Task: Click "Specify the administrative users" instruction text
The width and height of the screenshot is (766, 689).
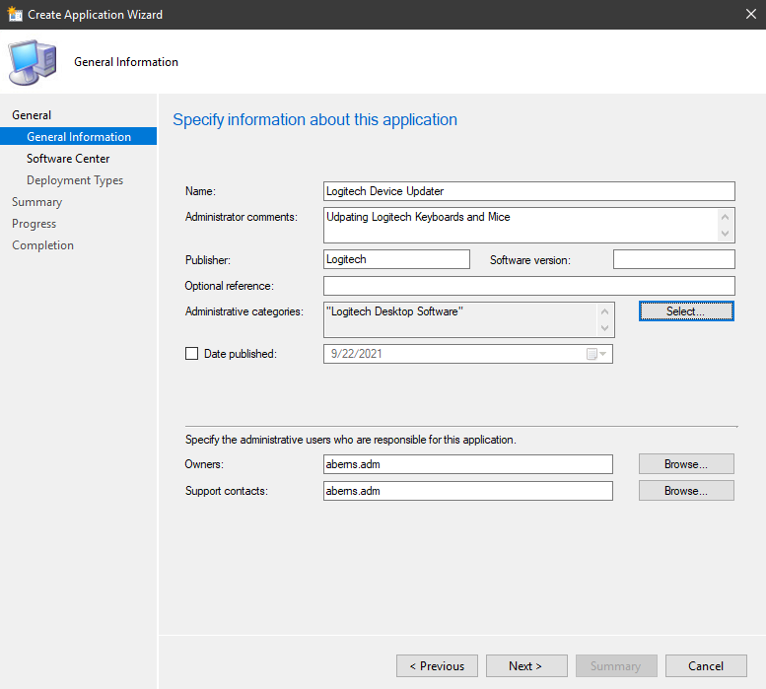Action: 351,440
